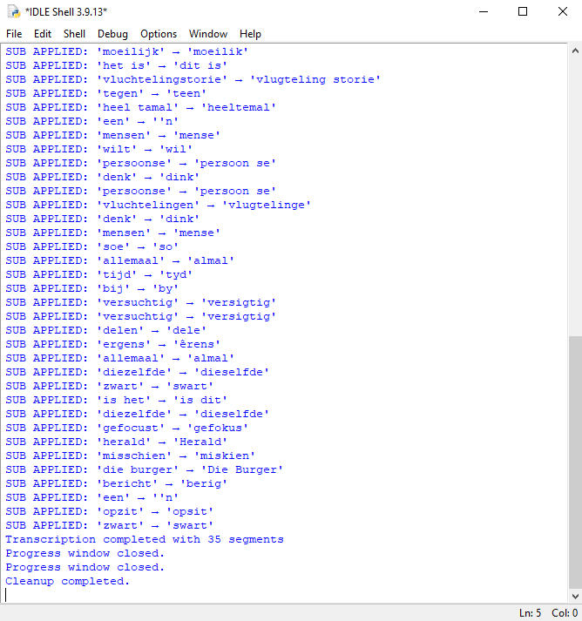Viewport: 582px width, 621px height.
Task: Open the Options menu
Action: click(159, 34)
